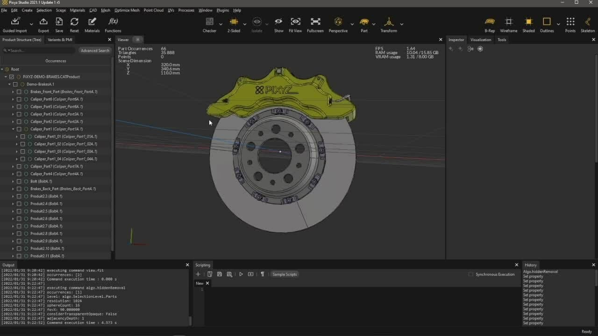Click the Perspective camera icon

[x=338, y=21]
